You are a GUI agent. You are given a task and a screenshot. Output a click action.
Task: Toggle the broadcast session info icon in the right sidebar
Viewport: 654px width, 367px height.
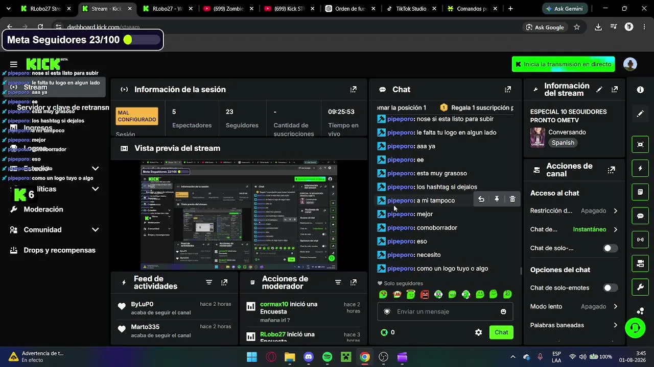point(640,240)
